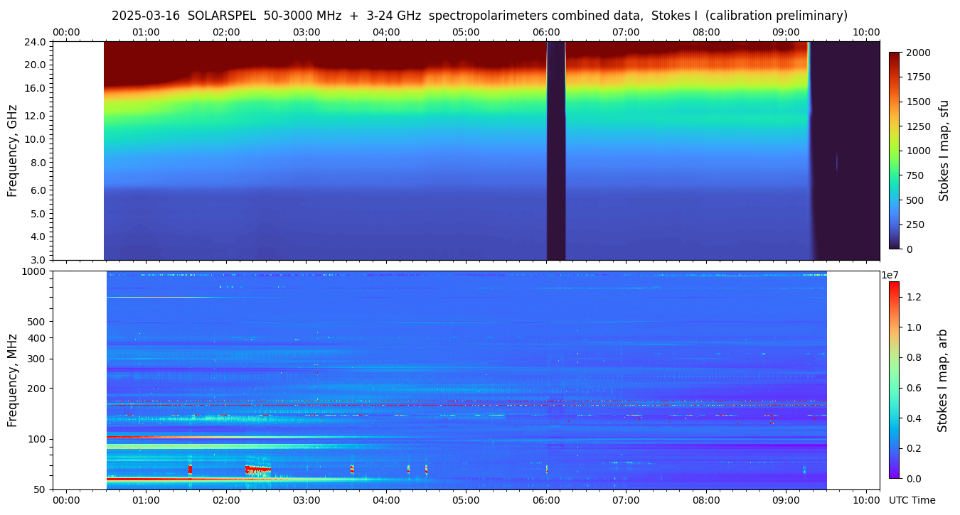
Task: Click the 24.0 GHz tick label
Action: tap(36, 42)
